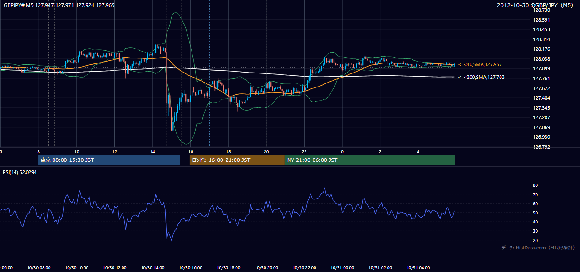Click RSI scale level 40

pos(536,222)
